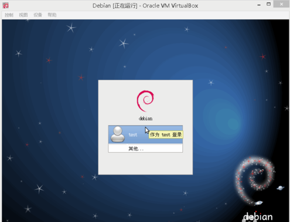
Task: Open the 控制 menu
Action: tap(9, 15)
